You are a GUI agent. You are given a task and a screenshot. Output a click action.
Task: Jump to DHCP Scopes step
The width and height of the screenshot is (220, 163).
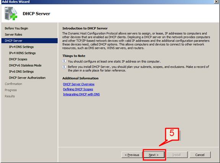[18, 59]
